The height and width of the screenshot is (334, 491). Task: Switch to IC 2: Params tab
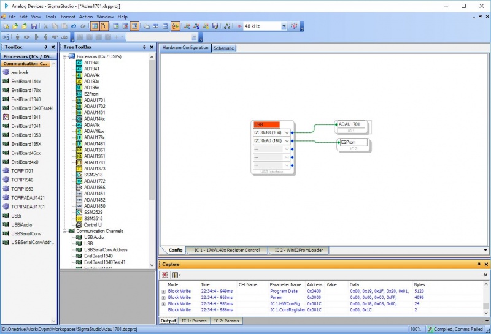226,321
